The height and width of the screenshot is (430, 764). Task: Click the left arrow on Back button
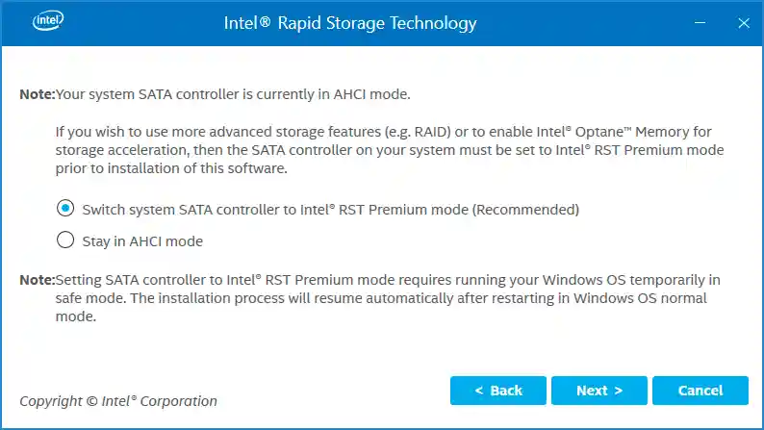(479, 391)
